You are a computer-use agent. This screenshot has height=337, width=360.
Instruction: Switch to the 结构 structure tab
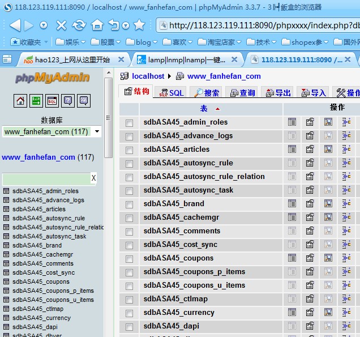point(136,91)
